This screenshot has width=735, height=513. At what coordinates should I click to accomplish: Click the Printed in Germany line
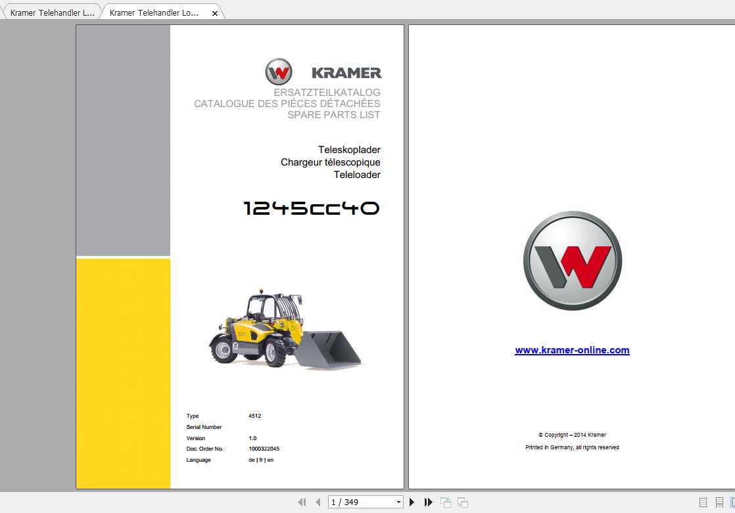pos(573,447)
